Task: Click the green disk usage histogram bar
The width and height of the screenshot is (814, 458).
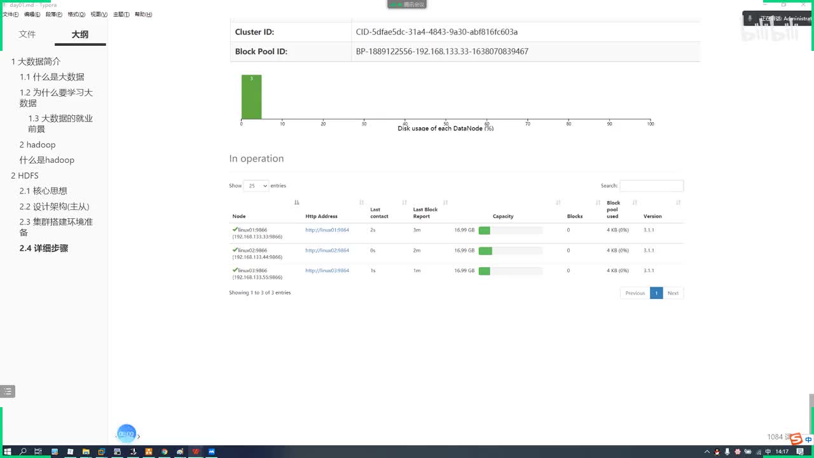Action: [251, 97]
